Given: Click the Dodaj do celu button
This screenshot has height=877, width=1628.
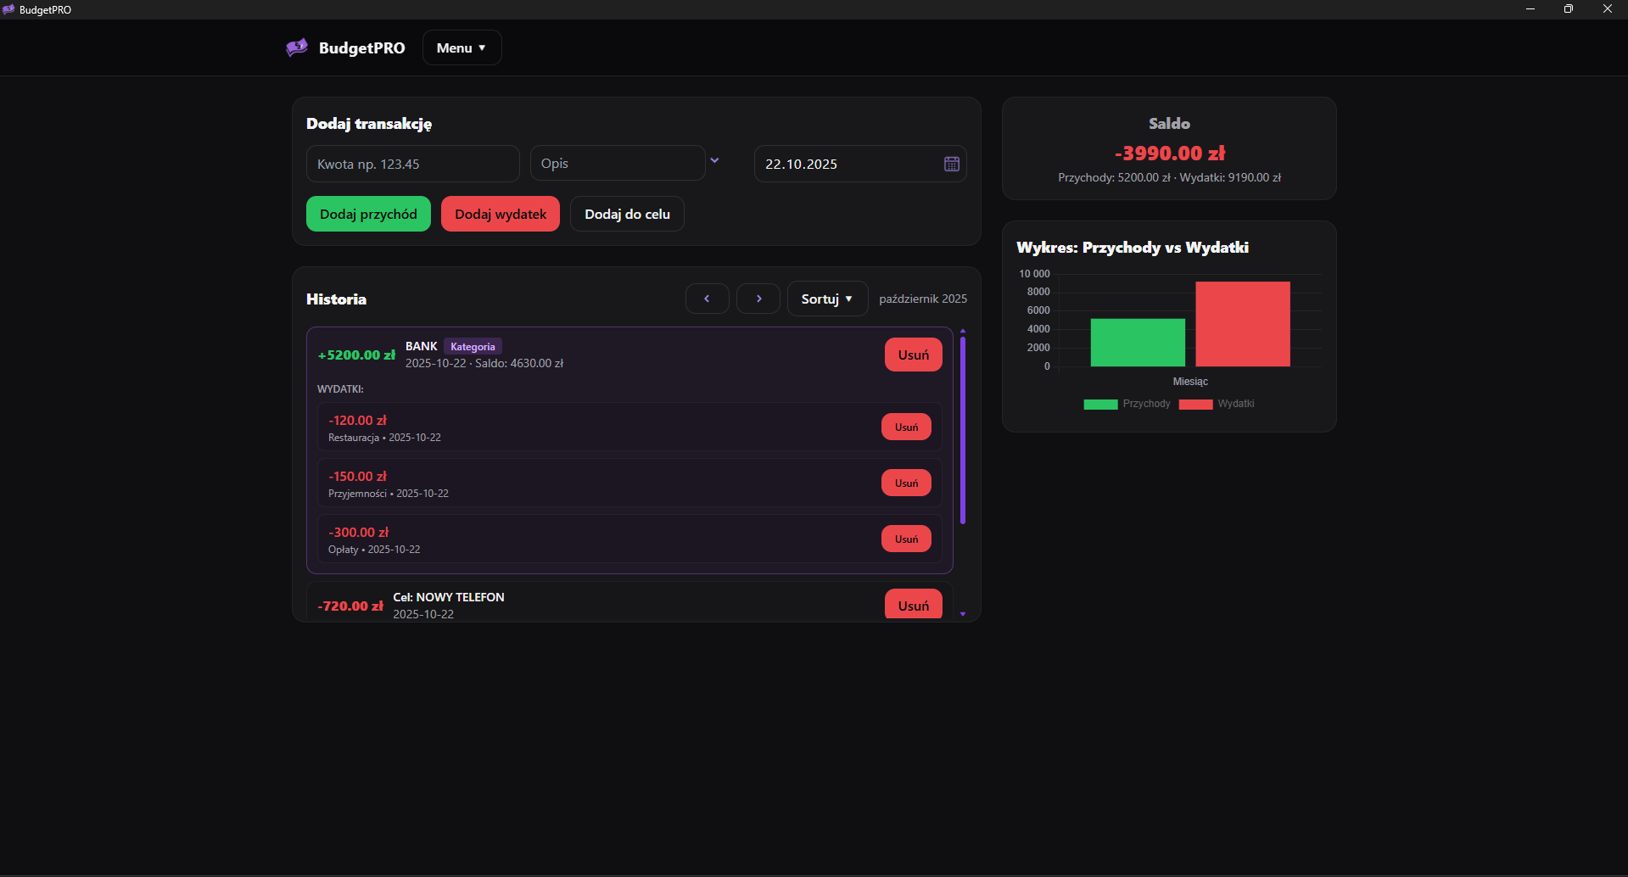Looking at the screenshot, I should click(x=627, y=214).
